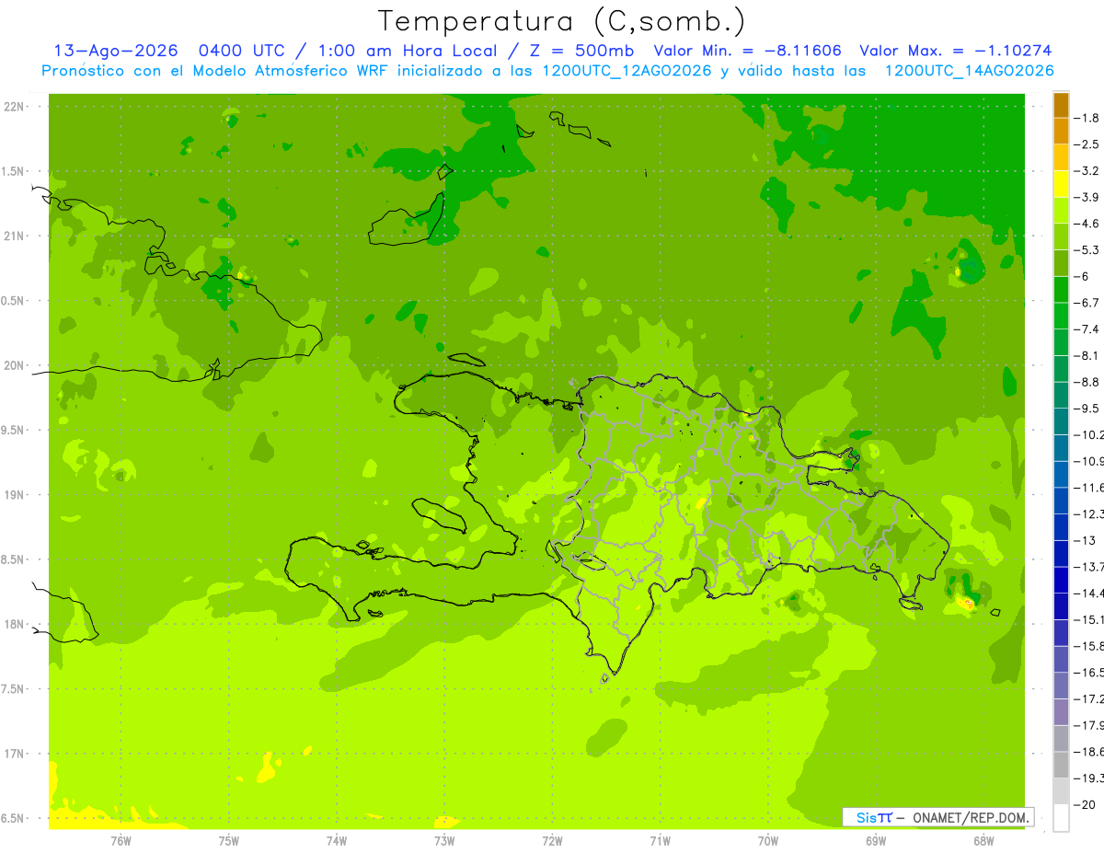Select the date "13-Ago-2026" in header
Viewport: 1104px width, 853px height.
(115, 51)
